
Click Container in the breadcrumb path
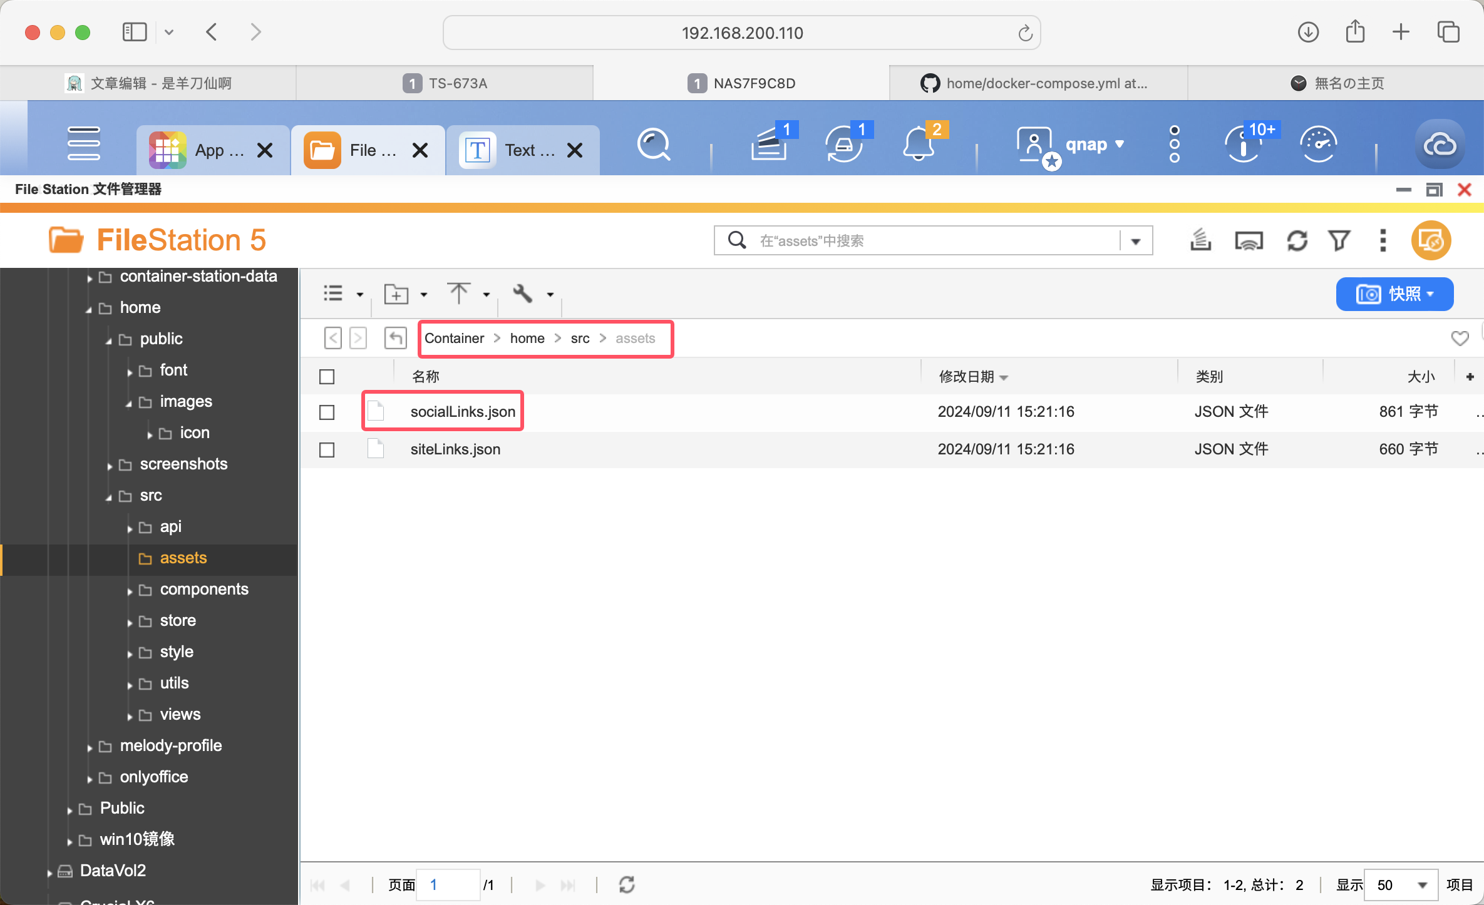(454, 338)
